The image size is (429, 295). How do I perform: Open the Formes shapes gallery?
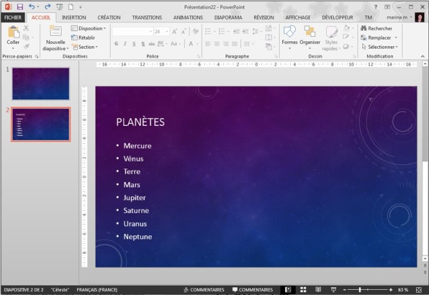tap(289, 33)
